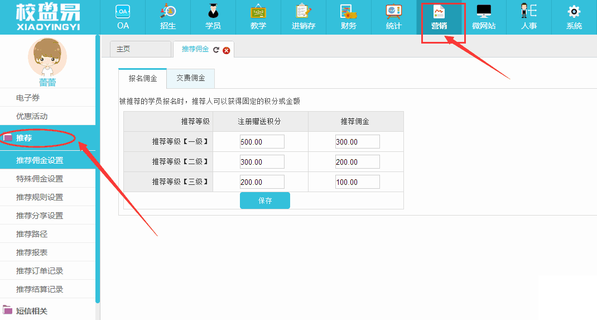Viewport: 597px width, 320px height.
Task: Select the 推荐佣金 page tab
Action: point(195,49)
